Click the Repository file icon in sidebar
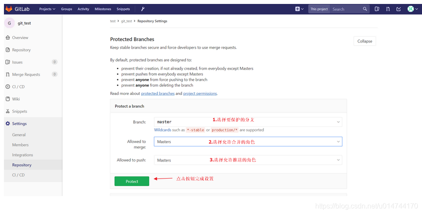The width and height of the screenshot is (422, 214). click(x=7, y=50)
